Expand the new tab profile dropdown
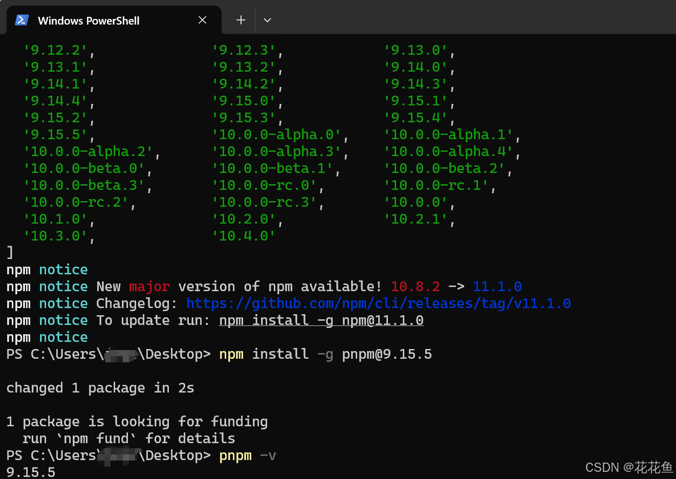Screen dimensions: 676x479 (267, 20)
